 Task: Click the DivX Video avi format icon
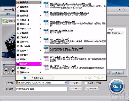coord(46,40)
